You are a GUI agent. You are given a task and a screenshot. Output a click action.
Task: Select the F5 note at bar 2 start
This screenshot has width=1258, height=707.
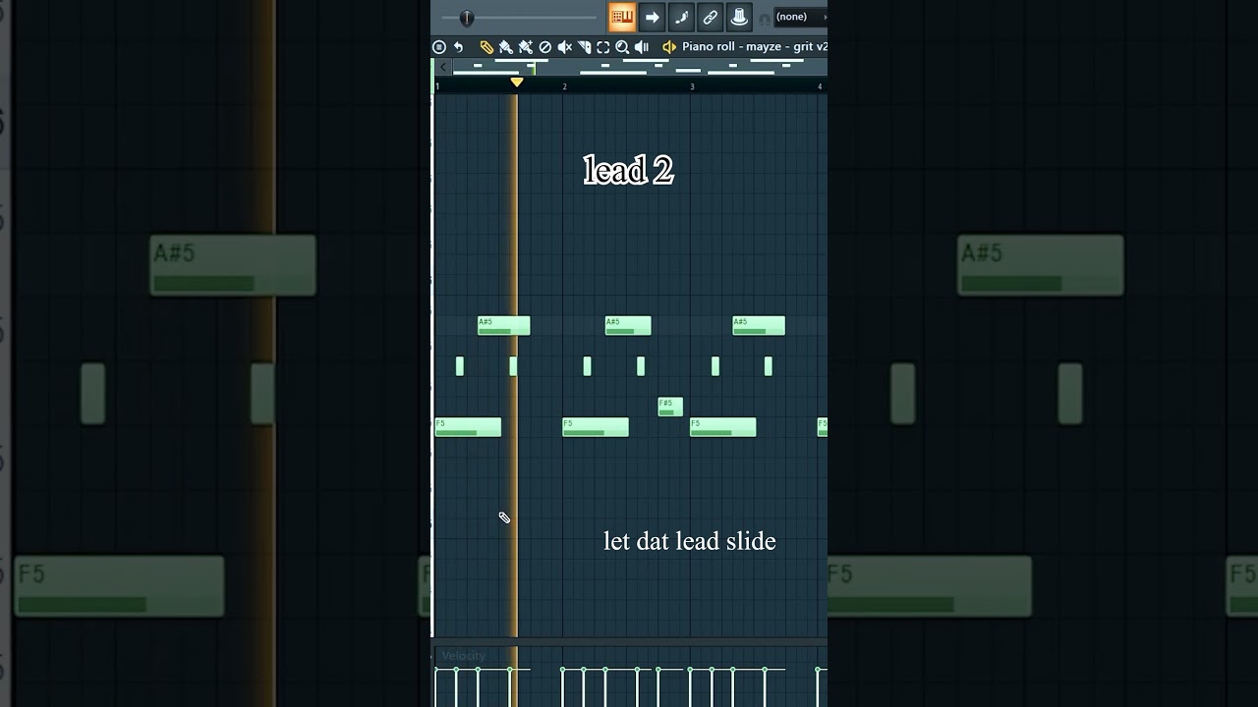point(596,427)
